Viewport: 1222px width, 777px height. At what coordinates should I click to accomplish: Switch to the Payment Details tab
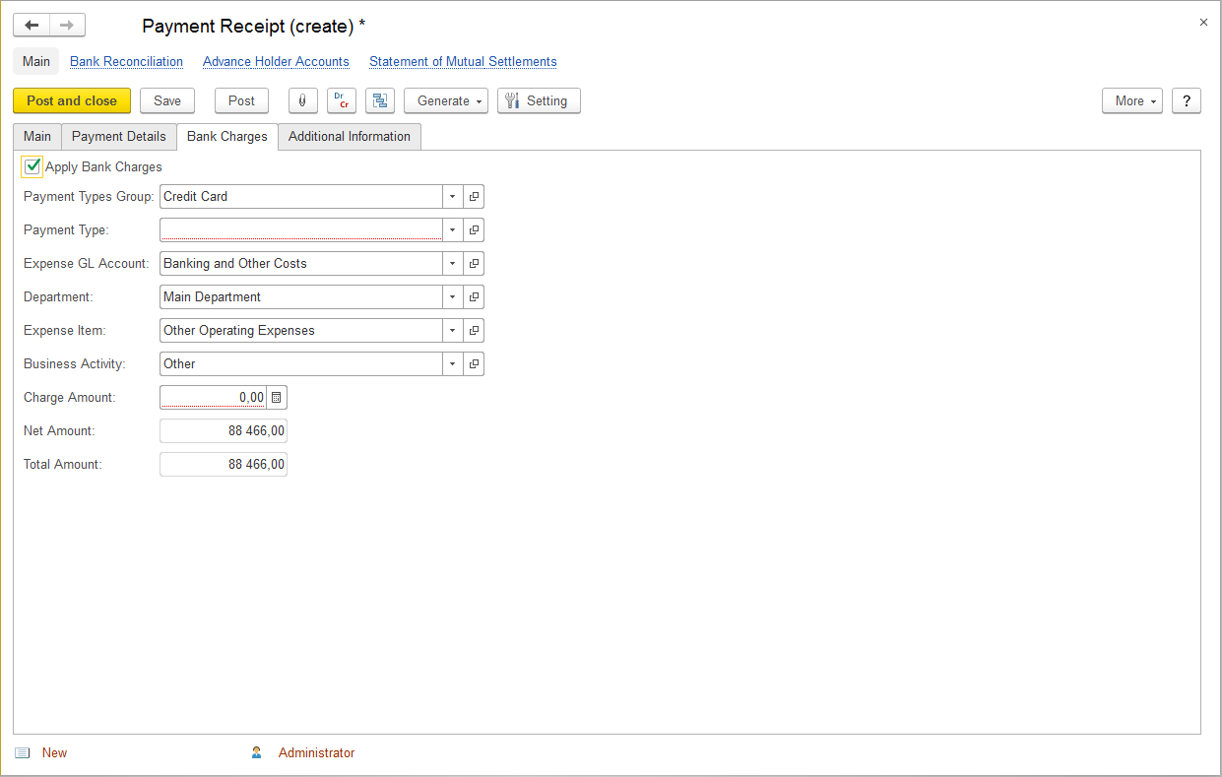click(119, 137)
